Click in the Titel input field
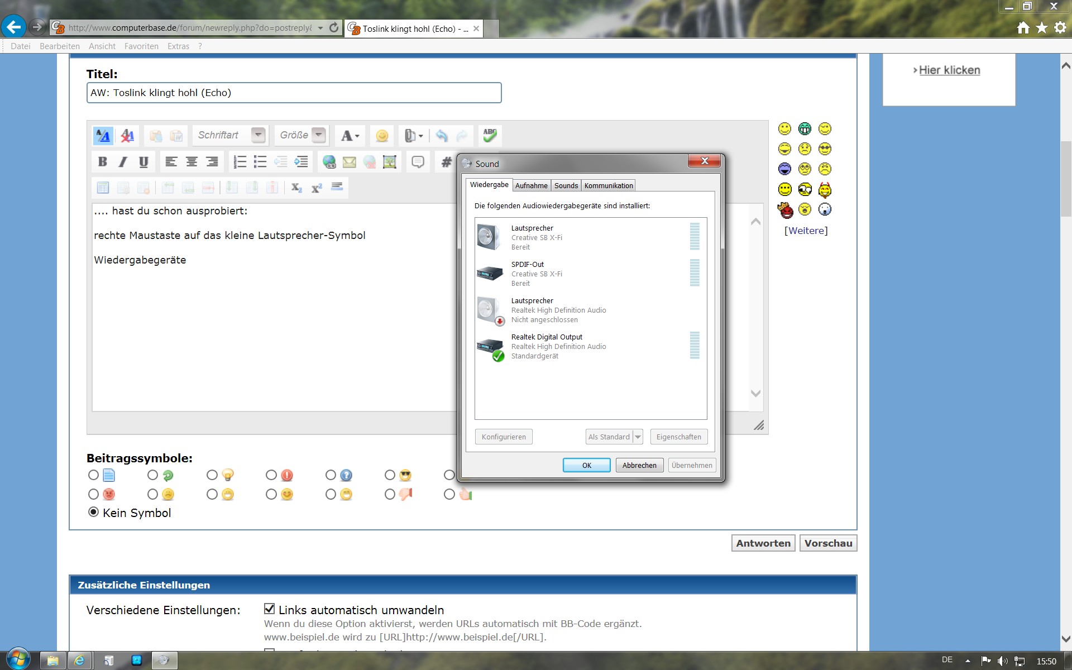Screen dimensions: 1072x670 tap(294, 93)
